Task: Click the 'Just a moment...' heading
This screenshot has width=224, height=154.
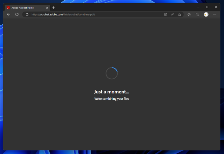Action: coord(112,91)
